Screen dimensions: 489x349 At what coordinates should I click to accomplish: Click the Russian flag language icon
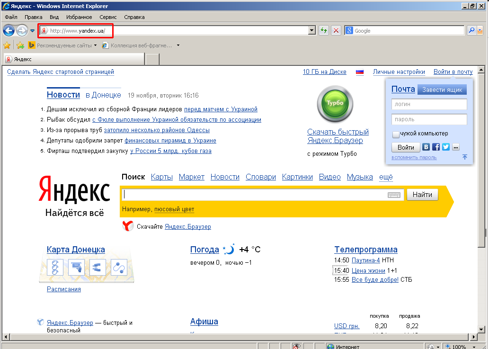coord(360,72)
